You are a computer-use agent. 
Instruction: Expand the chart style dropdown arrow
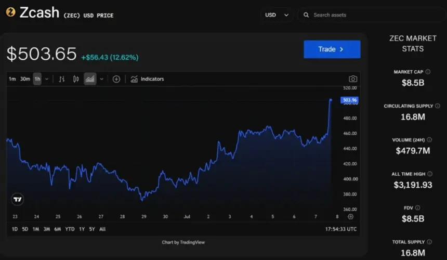101,79
